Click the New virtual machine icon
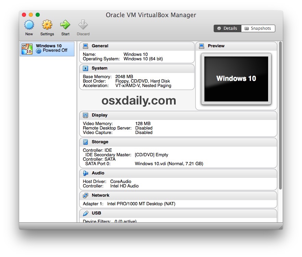This screenshot has width=302, height=257. [29, 25]
